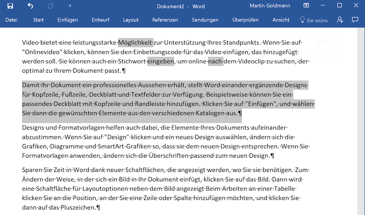This screenshot has height=215, width=365.
Task: Click the word 'Textfelder'
Action: point(146,95)
